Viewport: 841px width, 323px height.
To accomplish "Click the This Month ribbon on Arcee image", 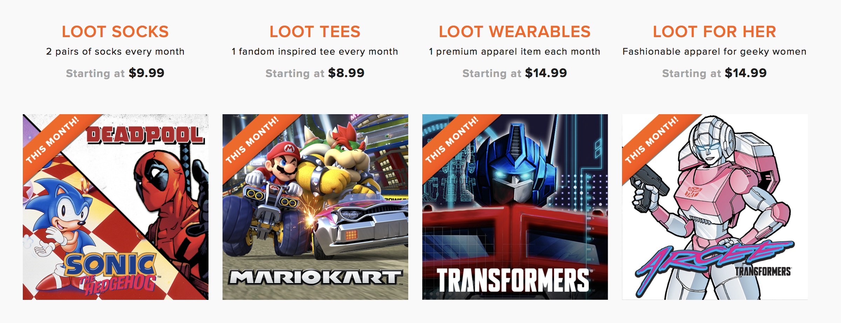I will tap(652, 139).
